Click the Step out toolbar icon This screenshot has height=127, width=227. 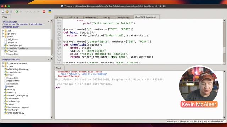(34, 12)
